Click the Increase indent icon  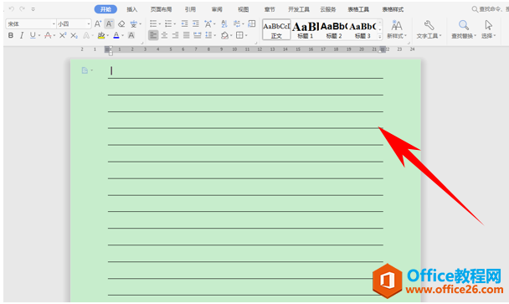(196, 23)
